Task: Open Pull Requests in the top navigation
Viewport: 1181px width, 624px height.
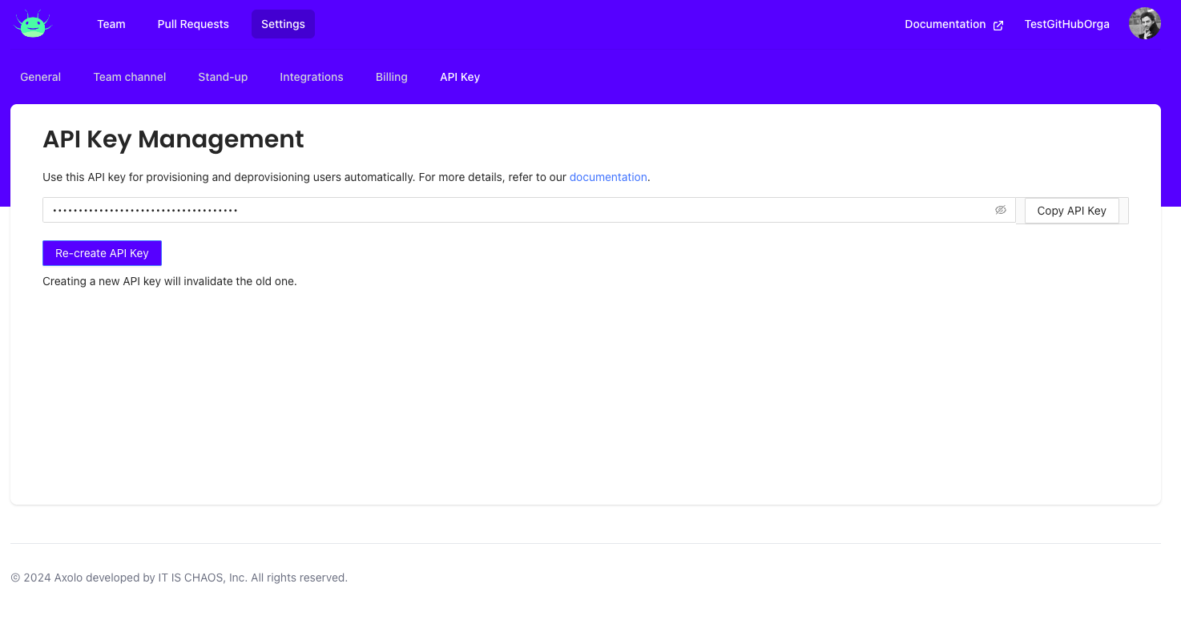Action: 193,24
